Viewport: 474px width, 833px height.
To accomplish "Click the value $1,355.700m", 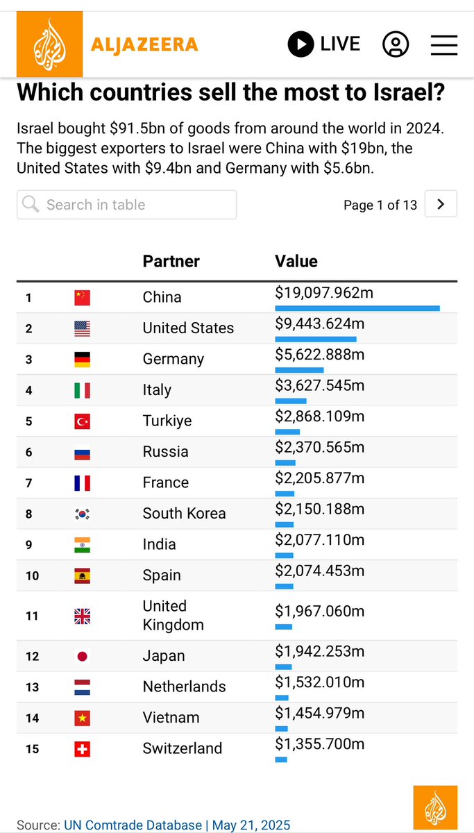I will point(319,744).
